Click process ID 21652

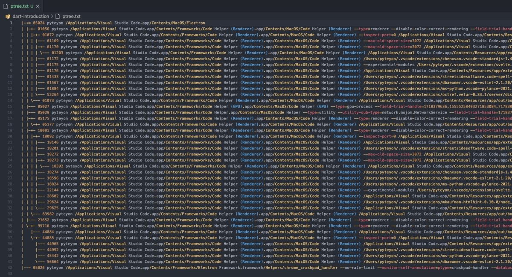click(x=44, y=220)
